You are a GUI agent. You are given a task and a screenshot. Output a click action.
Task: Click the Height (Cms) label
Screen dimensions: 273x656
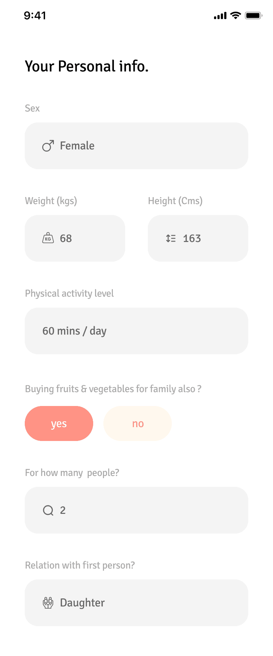tap(175, 201)
